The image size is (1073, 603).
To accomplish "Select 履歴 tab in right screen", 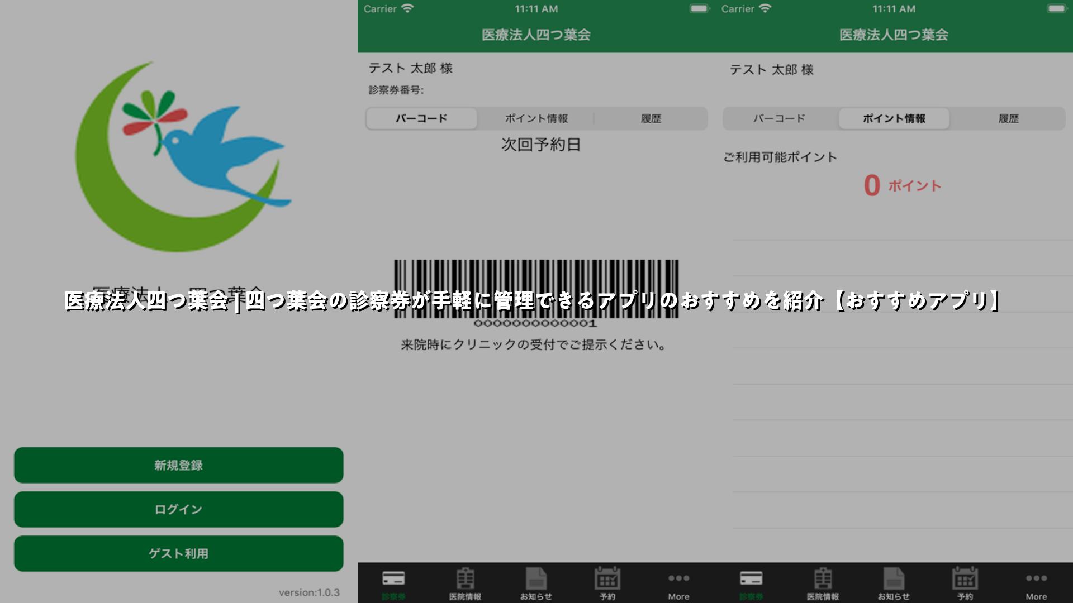I will pos(1009,118).
